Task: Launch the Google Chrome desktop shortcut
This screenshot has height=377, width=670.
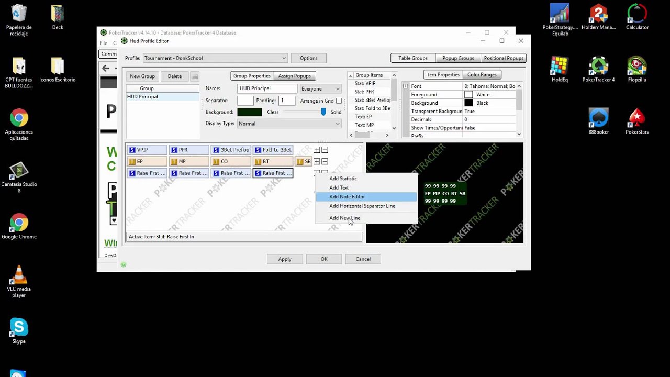Action: pyautogui.click(x=19, y=226)
